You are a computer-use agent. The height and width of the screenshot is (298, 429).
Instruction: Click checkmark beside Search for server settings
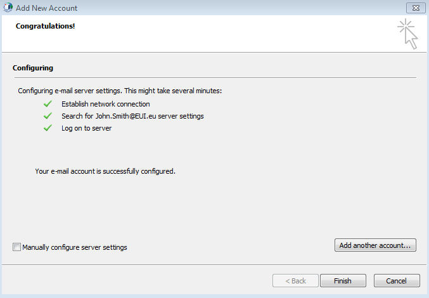47,116
